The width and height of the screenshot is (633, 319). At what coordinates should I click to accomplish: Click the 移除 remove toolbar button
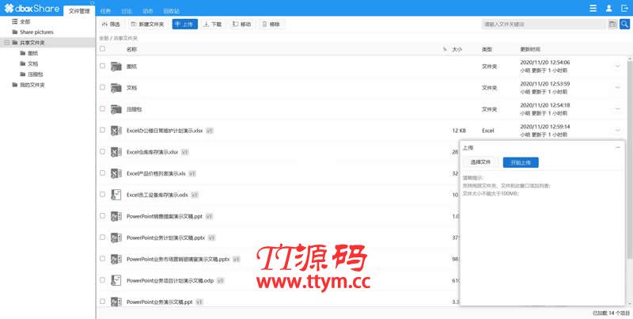pos(271,25)
